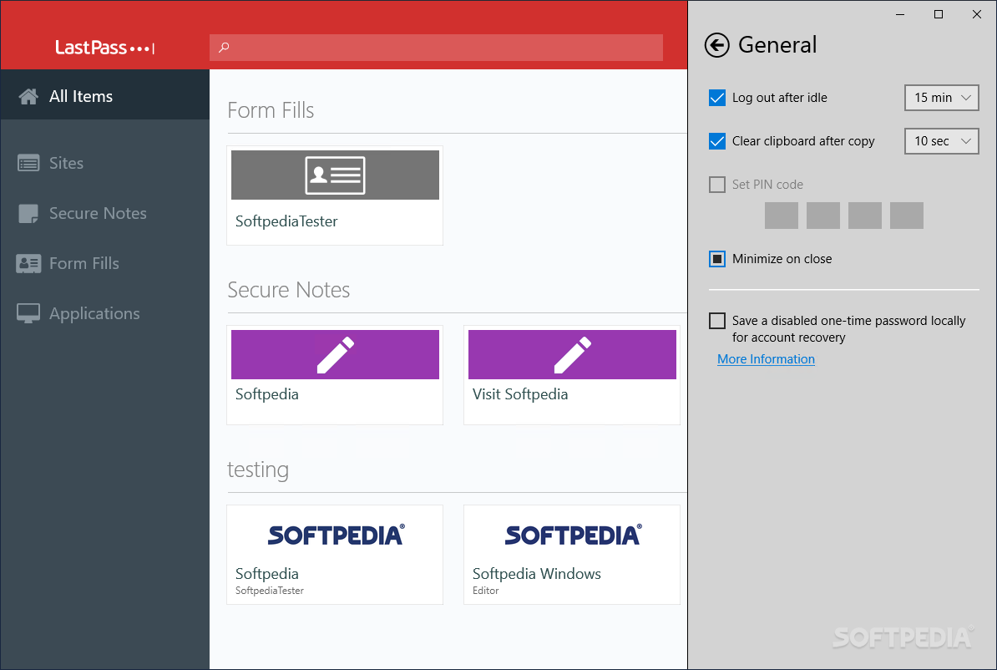Click SoftpediaTester username under Softpedia site
This screenshot has height=670, width=997.
pyautogui.click(x=270, y=591)
